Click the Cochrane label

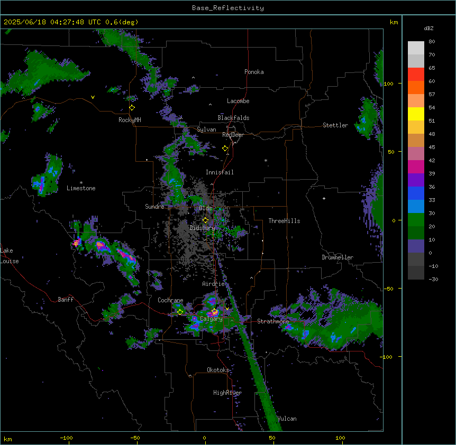(x=170, y=300)
